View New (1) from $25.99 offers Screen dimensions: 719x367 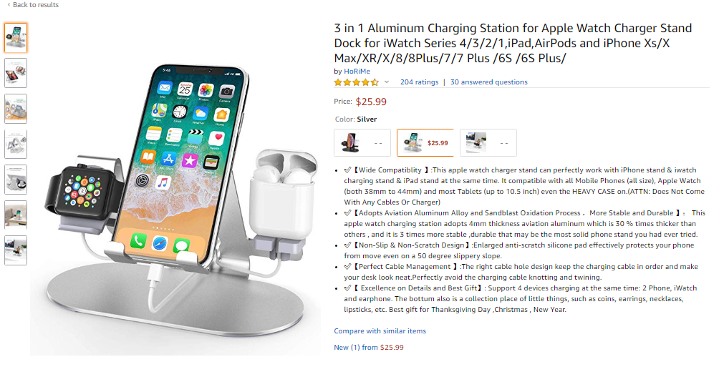369,347
